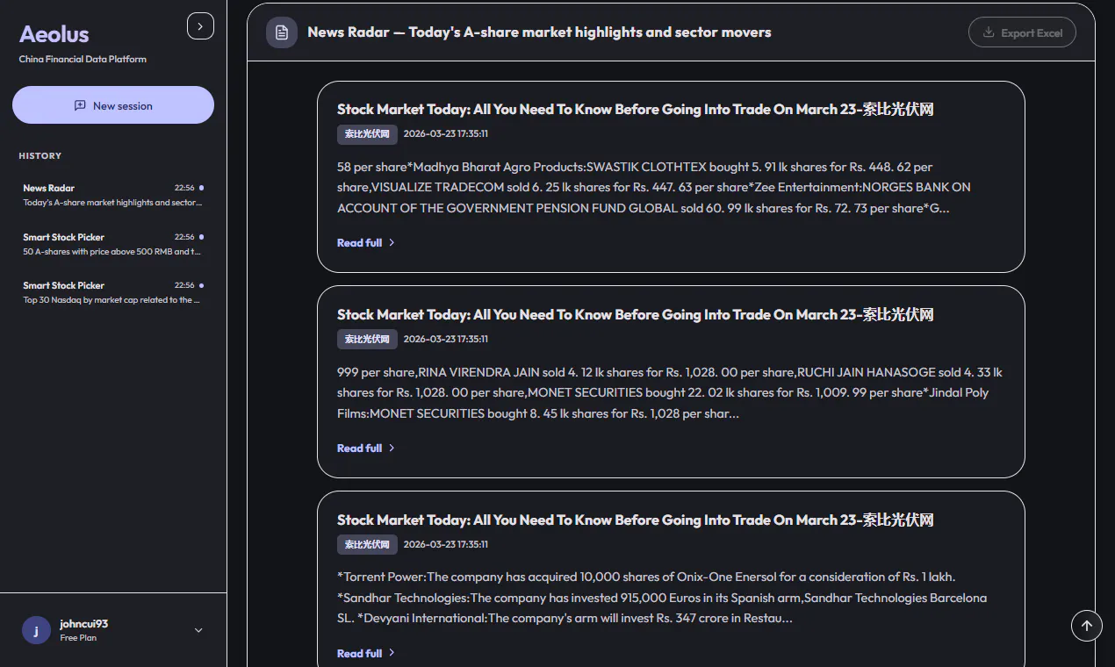
Task: Click the source tag on the first article
Action: pos(367,134)
